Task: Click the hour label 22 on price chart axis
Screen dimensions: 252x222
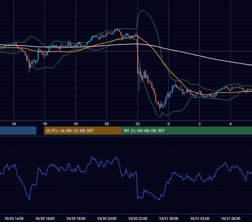Action: [137, 124]
